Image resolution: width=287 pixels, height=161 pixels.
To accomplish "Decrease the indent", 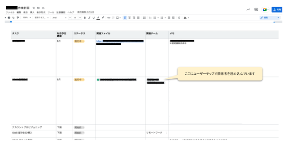I will coord(169,18).
